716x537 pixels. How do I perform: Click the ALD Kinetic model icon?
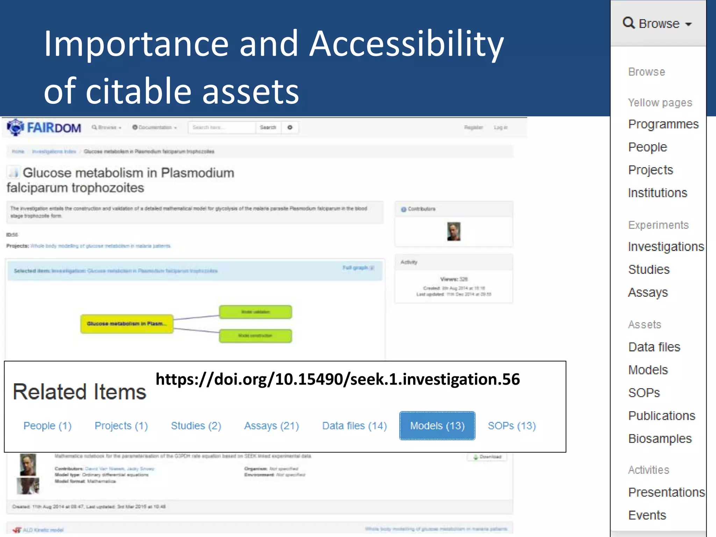tap(17, 530)
